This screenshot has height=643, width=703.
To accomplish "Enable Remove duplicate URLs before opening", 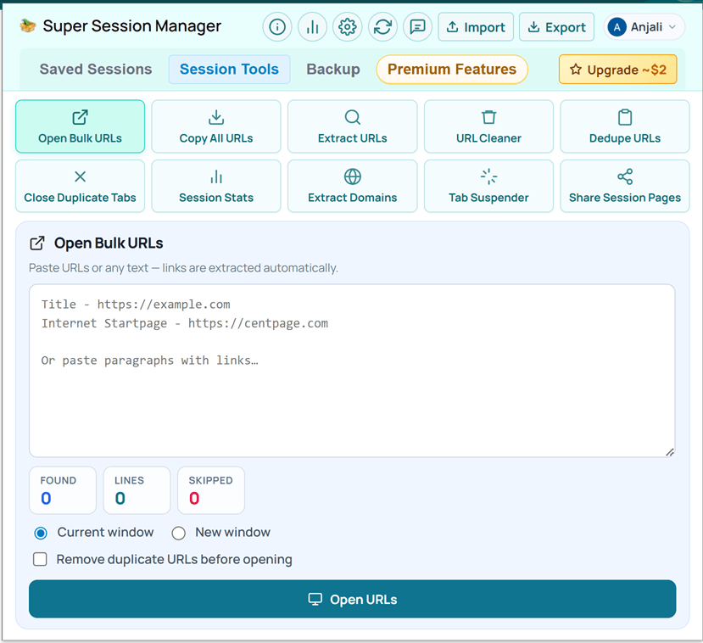I will pos(40,559).
